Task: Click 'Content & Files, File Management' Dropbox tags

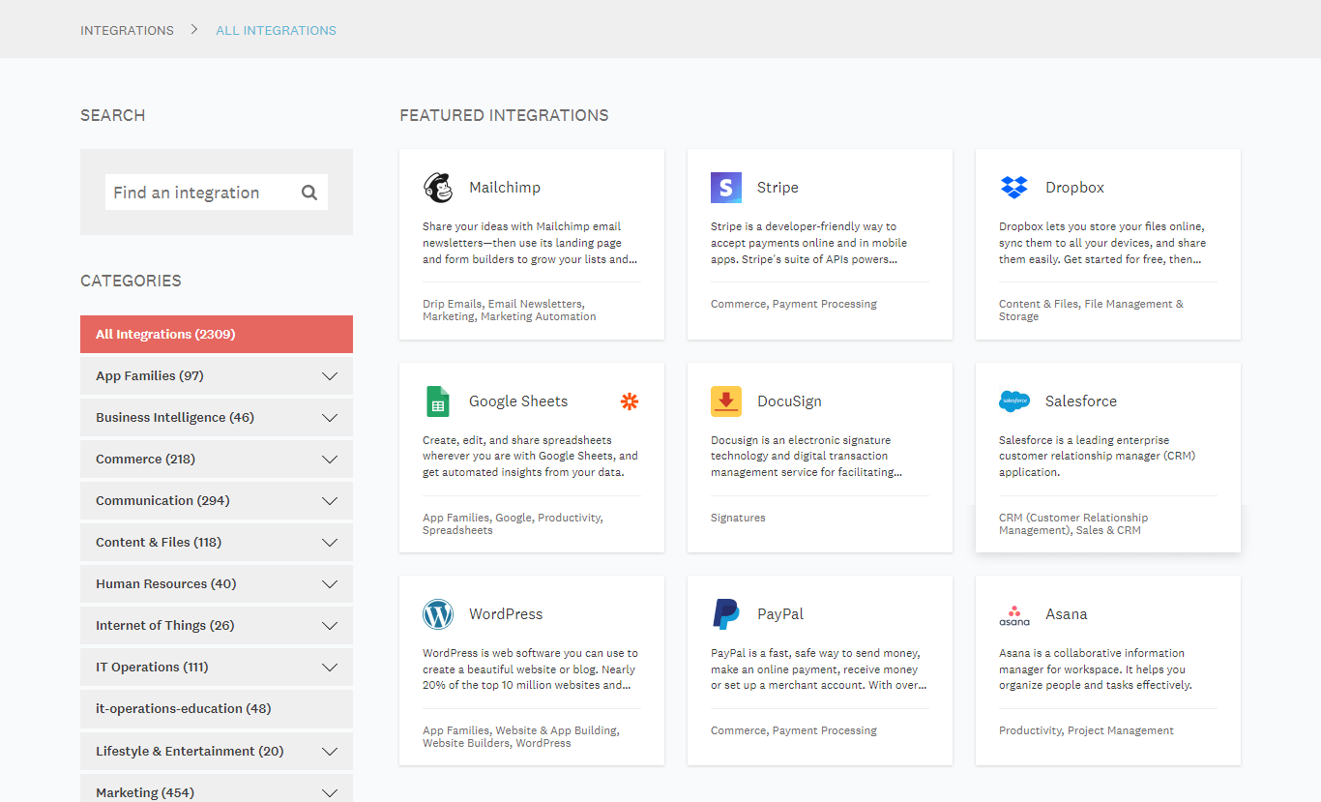Action: (1091, 311)
